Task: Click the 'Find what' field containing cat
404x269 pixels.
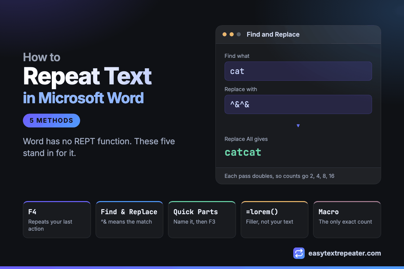Action: click(x=298, y=71)
